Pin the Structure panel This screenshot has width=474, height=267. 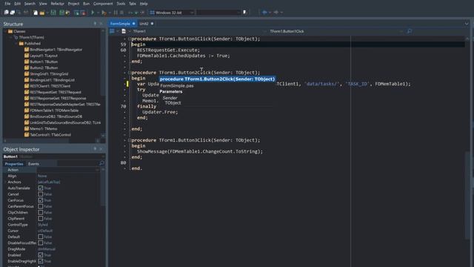pos(95,24)
